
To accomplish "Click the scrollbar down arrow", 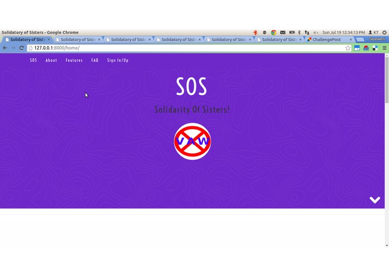I will tap(387, 245).
